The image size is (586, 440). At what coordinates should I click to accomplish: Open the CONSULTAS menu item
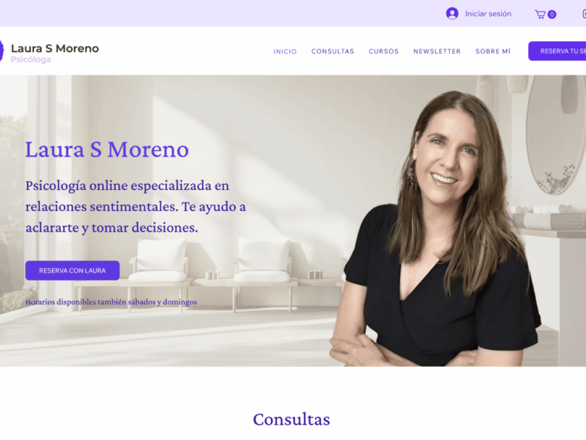pos(333,51)
